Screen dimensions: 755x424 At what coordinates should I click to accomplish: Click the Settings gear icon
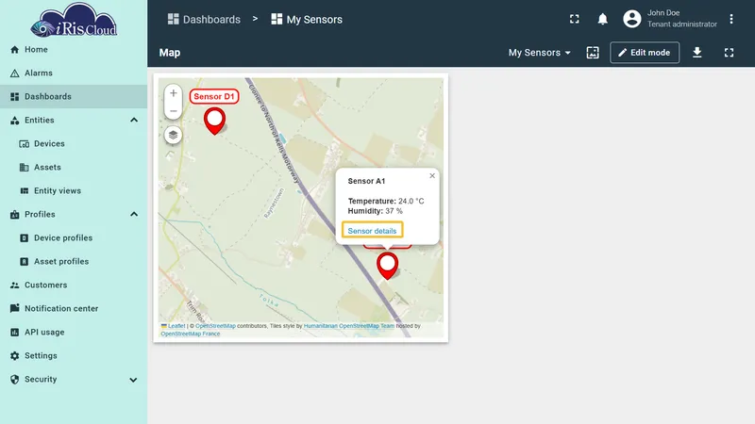[x=14, y=356]
